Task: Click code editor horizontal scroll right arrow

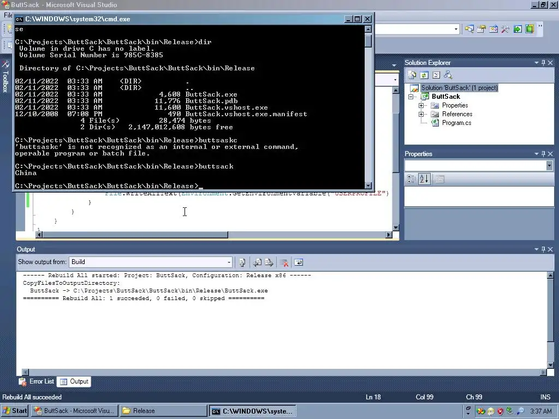Action: tap(389, 235)
